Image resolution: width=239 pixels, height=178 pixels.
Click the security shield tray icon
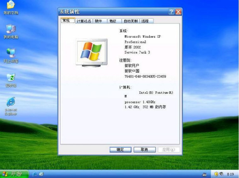[216, 174]
